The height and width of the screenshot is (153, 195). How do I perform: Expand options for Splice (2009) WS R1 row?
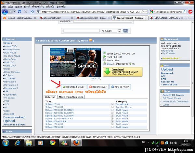112,121
